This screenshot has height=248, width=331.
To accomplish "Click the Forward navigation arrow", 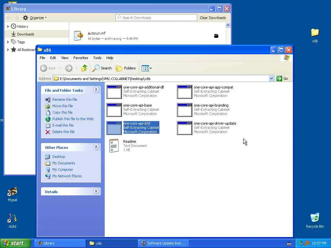I will [69, 68].
